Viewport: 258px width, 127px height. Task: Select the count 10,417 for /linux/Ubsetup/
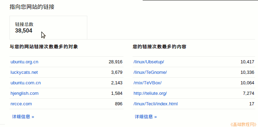click(x=247, y=62)
